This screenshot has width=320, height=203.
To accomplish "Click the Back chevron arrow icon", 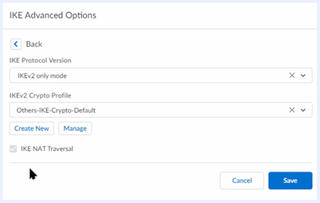I will click(16, 44).
